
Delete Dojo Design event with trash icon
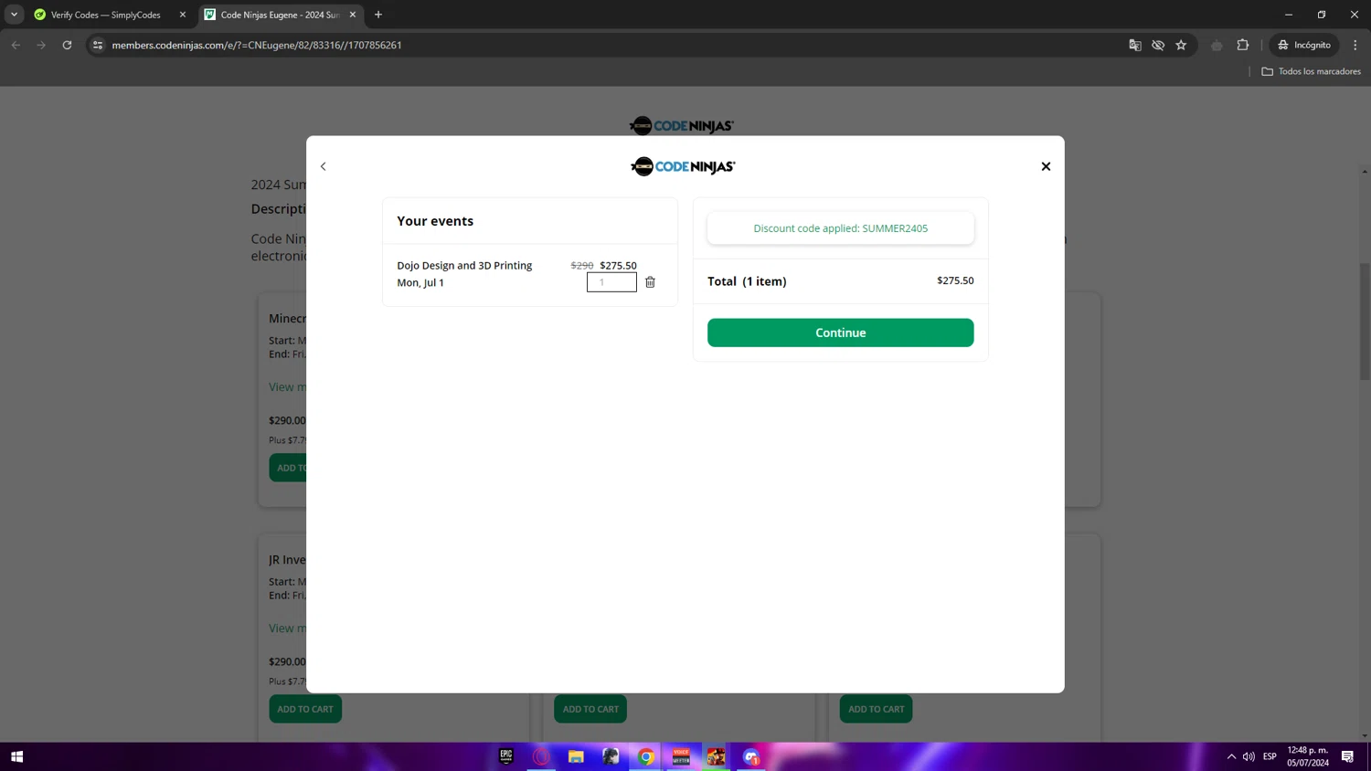point(650,282)
